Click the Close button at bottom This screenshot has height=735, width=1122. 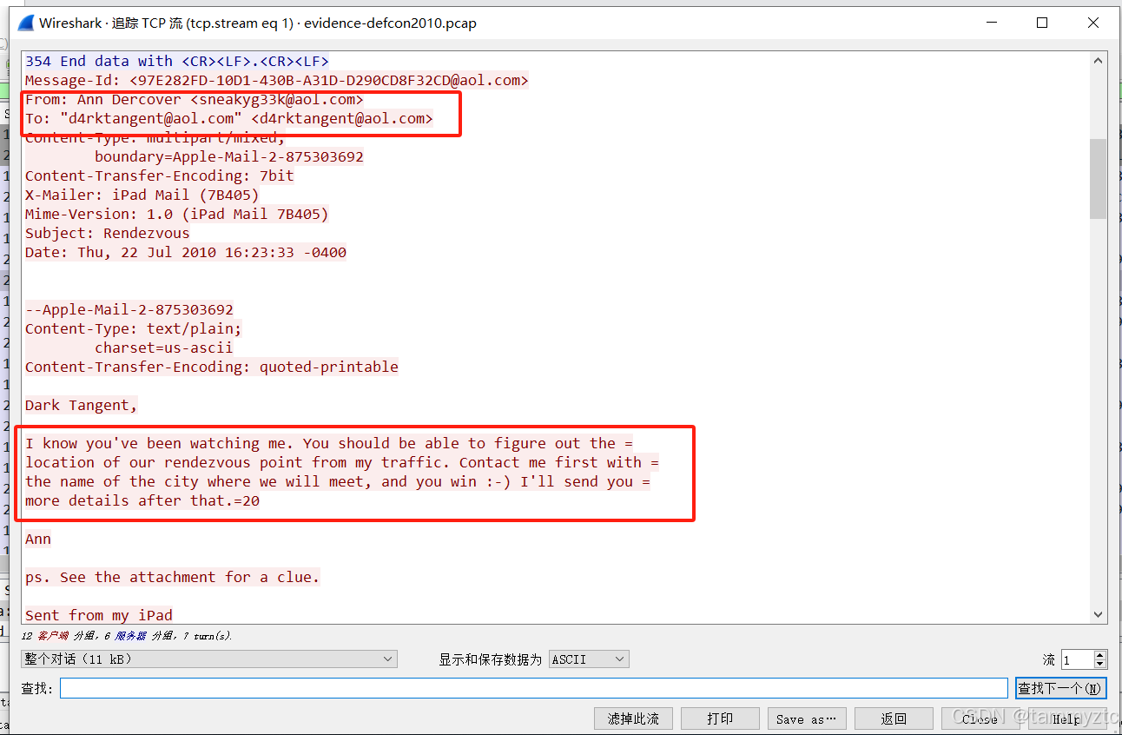[x=980, y=718]
